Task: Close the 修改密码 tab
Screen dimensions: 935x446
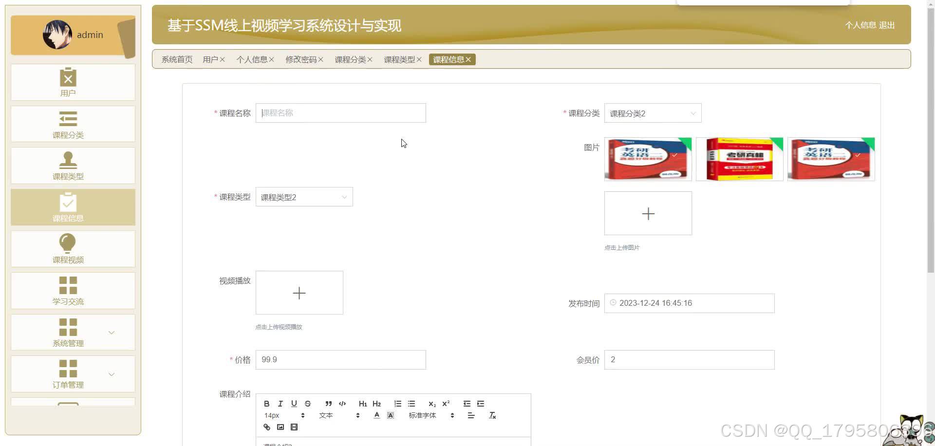Action: pos(321,59)
